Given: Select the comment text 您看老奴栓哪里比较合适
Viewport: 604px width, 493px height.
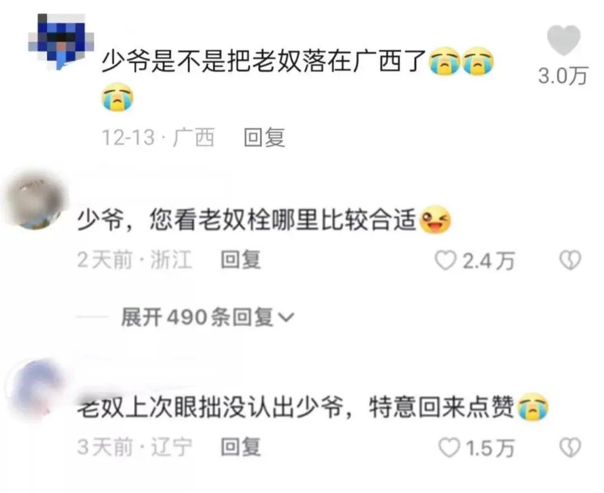Looking at the screenshot, I should point(283,220).
